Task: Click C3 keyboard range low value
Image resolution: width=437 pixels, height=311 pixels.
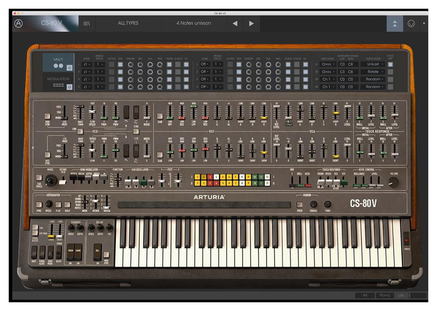Action: [342, 71]
